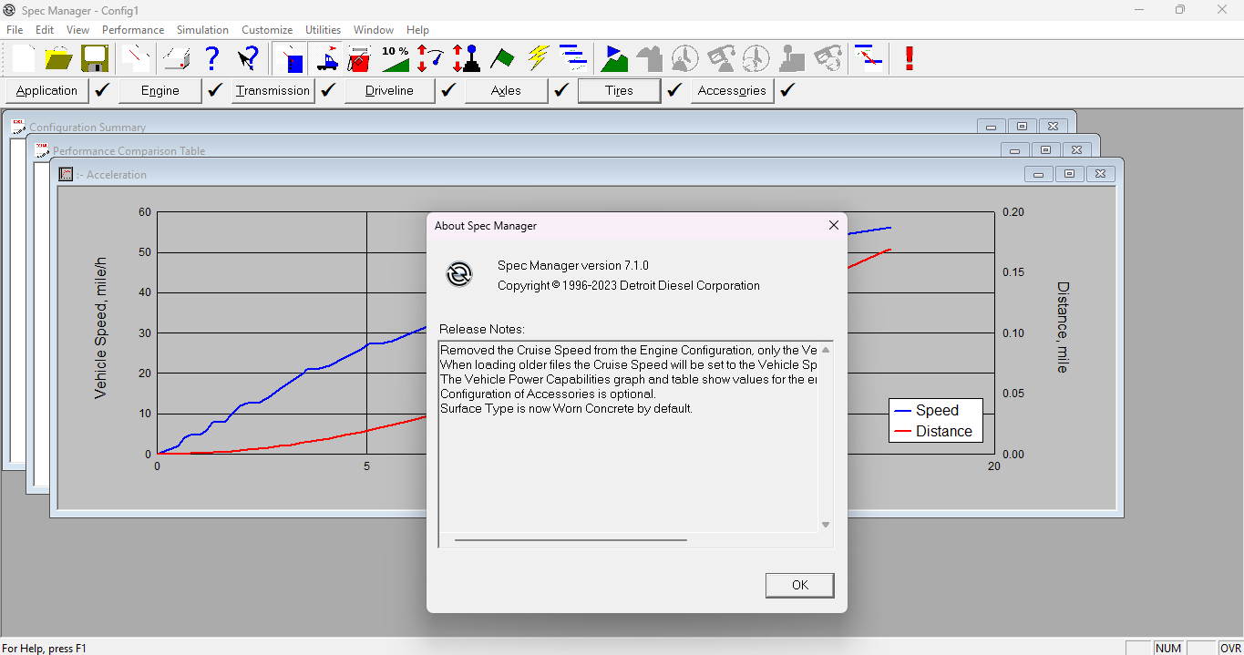Screen dimensions: 1244x655
Task: Click the blue Speed legend entry
Action: click(927, 410)
